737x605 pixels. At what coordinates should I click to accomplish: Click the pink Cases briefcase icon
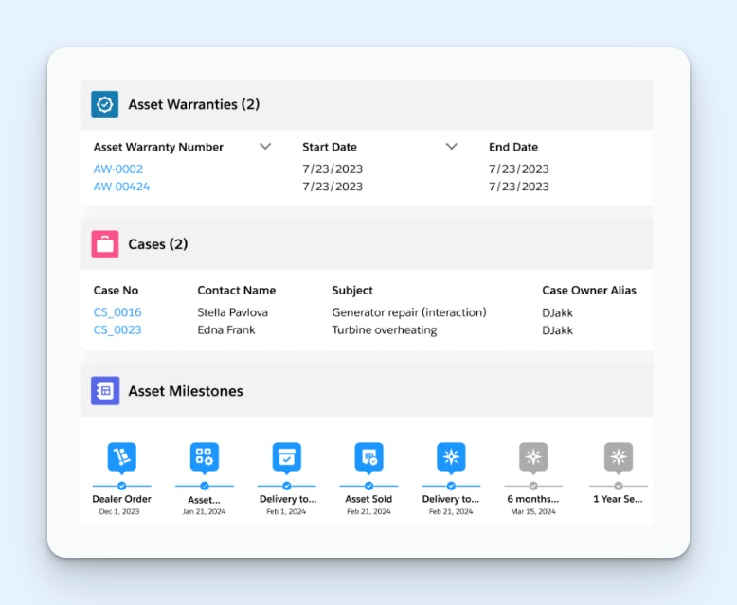pos(105,243)
